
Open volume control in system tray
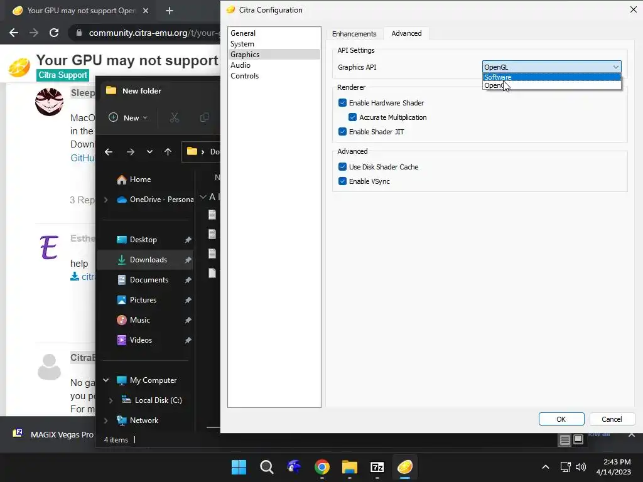coord(581,467)
